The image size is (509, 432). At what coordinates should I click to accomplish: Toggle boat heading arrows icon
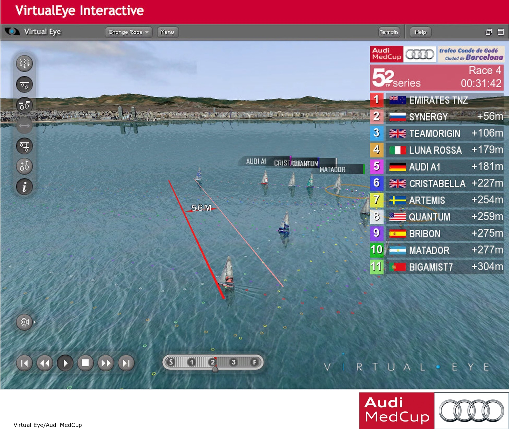coord(24,166)
